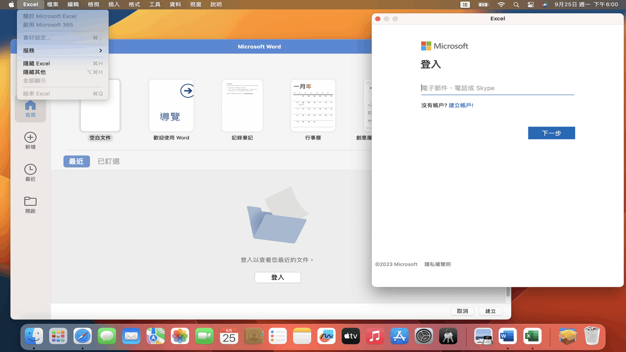This screenshot has height=352, width=626.
Task: Select the 行事曆 template thumbnail
Action: coord(313,105)
